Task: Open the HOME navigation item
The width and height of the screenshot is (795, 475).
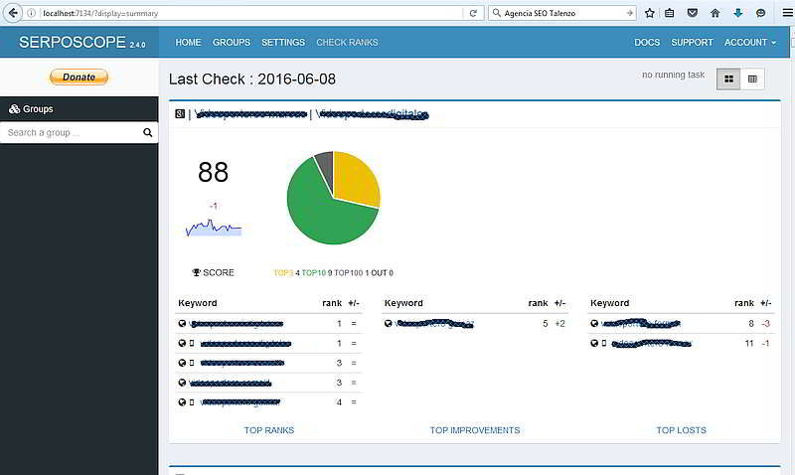Action: pyautogui.click(x=188, y=43)
